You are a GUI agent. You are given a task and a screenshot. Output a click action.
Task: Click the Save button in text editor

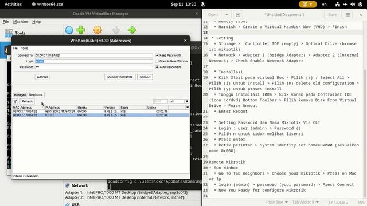[333, 15]
